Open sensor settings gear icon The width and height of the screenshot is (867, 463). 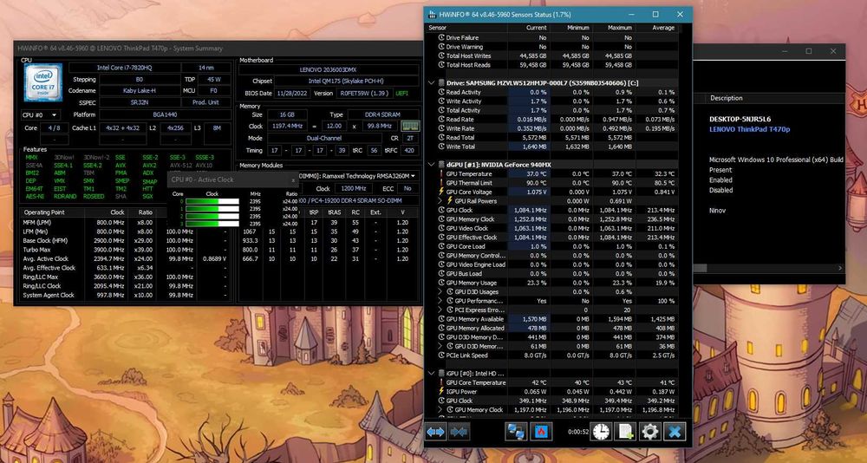click(649, 432)
